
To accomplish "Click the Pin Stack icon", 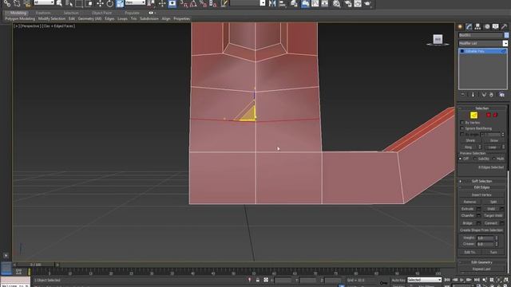I will (463, 95).
